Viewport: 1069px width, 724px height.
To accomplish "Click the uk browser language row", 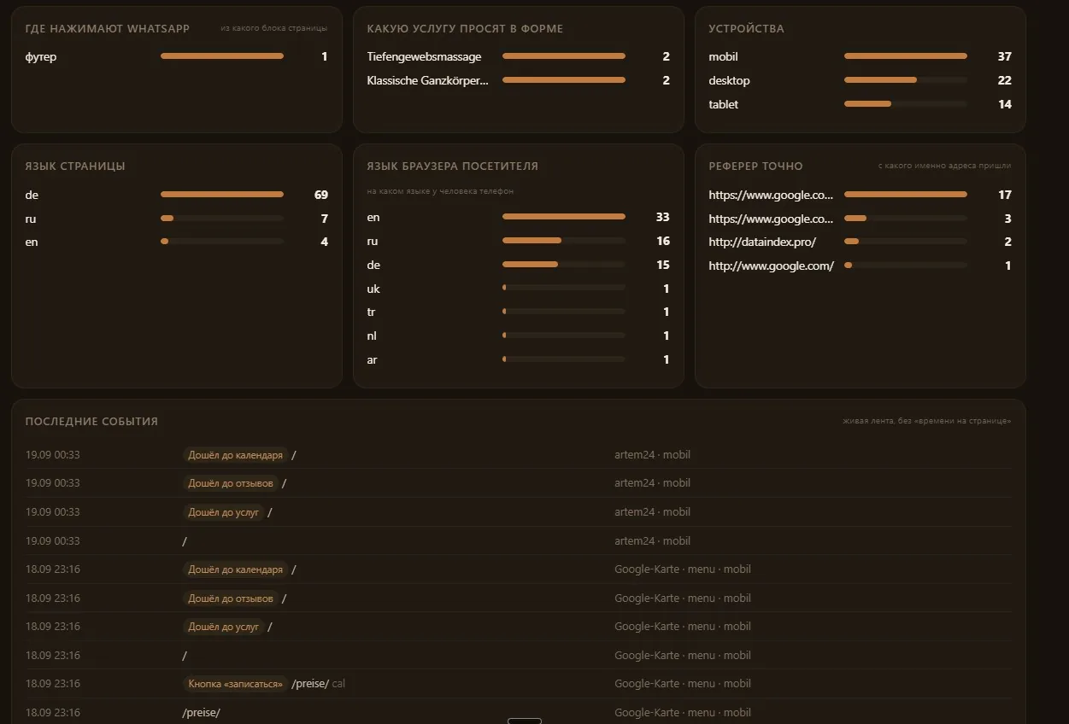I will click(518, 289).
